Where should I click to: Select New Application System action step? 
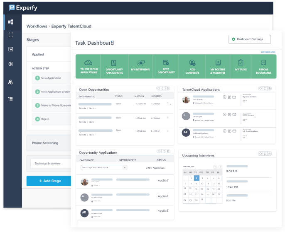(x=52, y=92)
